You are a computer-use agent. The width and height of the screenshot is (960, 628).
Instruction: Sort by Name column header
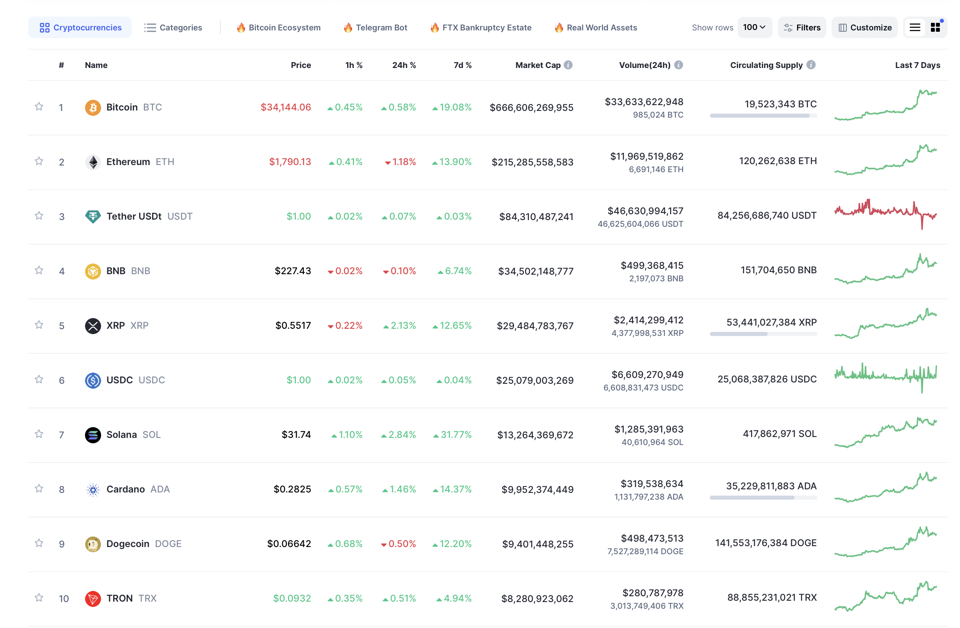pos(96,65)
